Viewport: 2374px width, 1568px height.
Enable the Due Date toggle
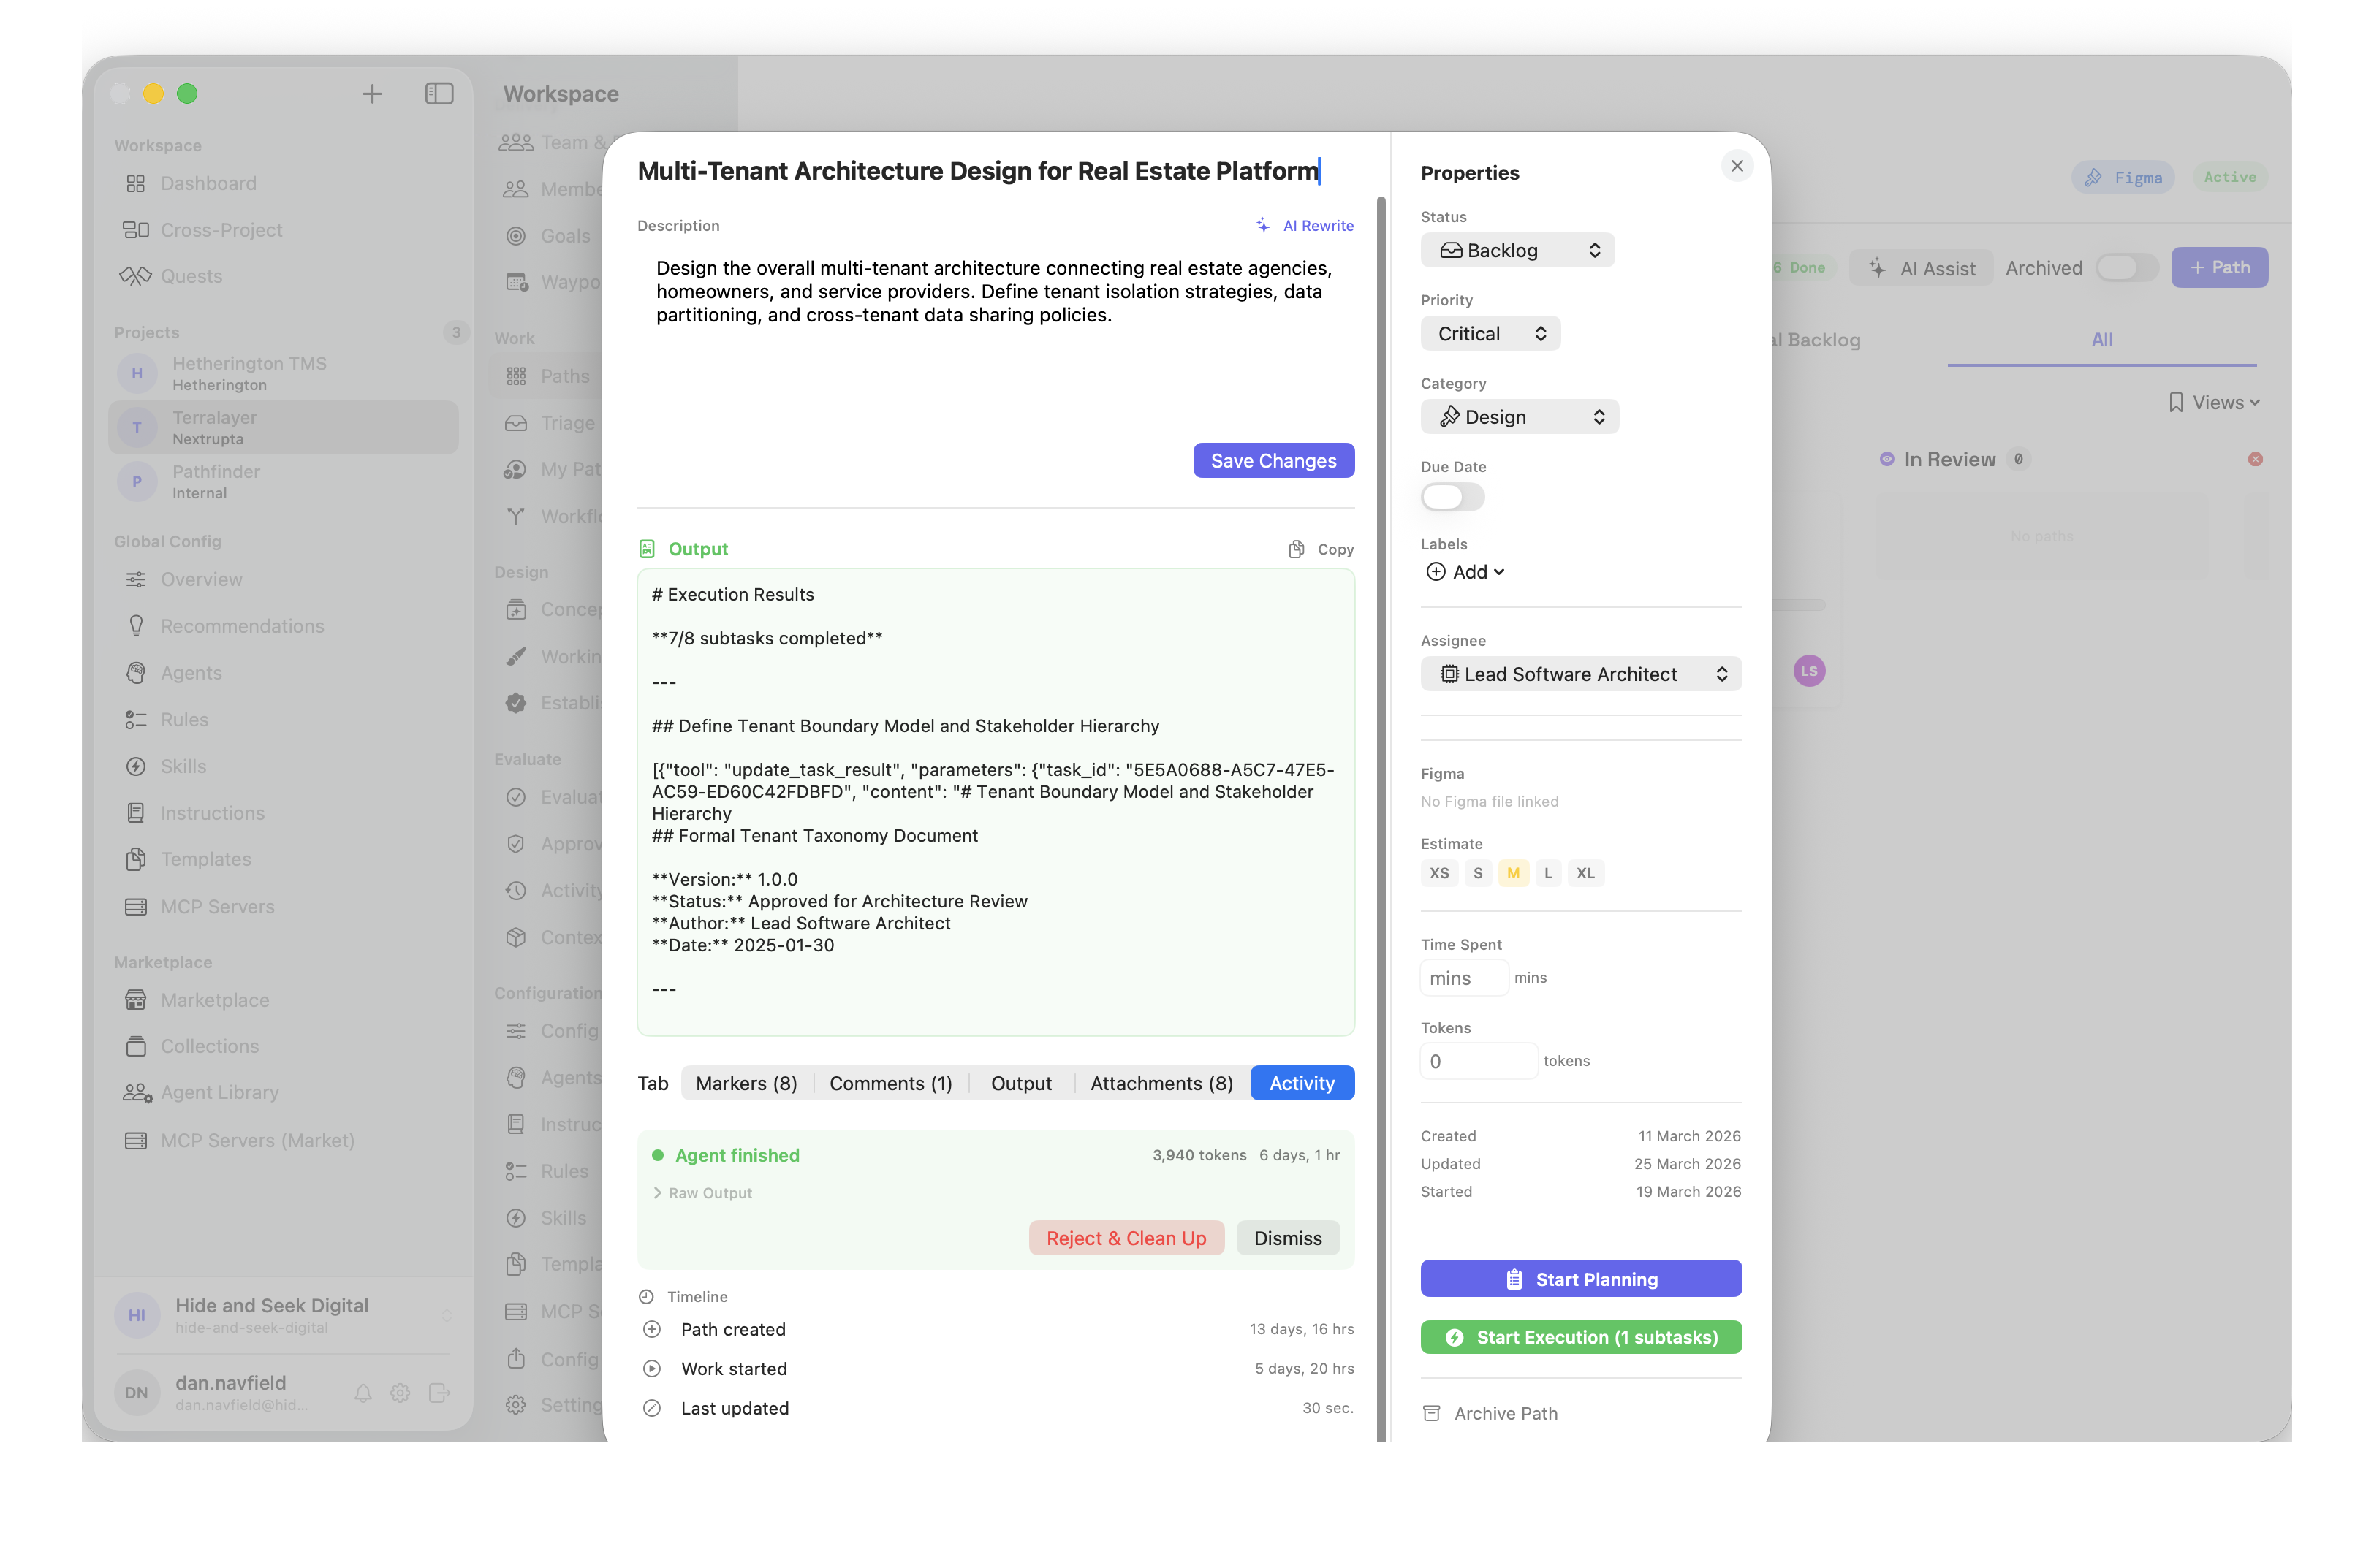(1452, 497)
